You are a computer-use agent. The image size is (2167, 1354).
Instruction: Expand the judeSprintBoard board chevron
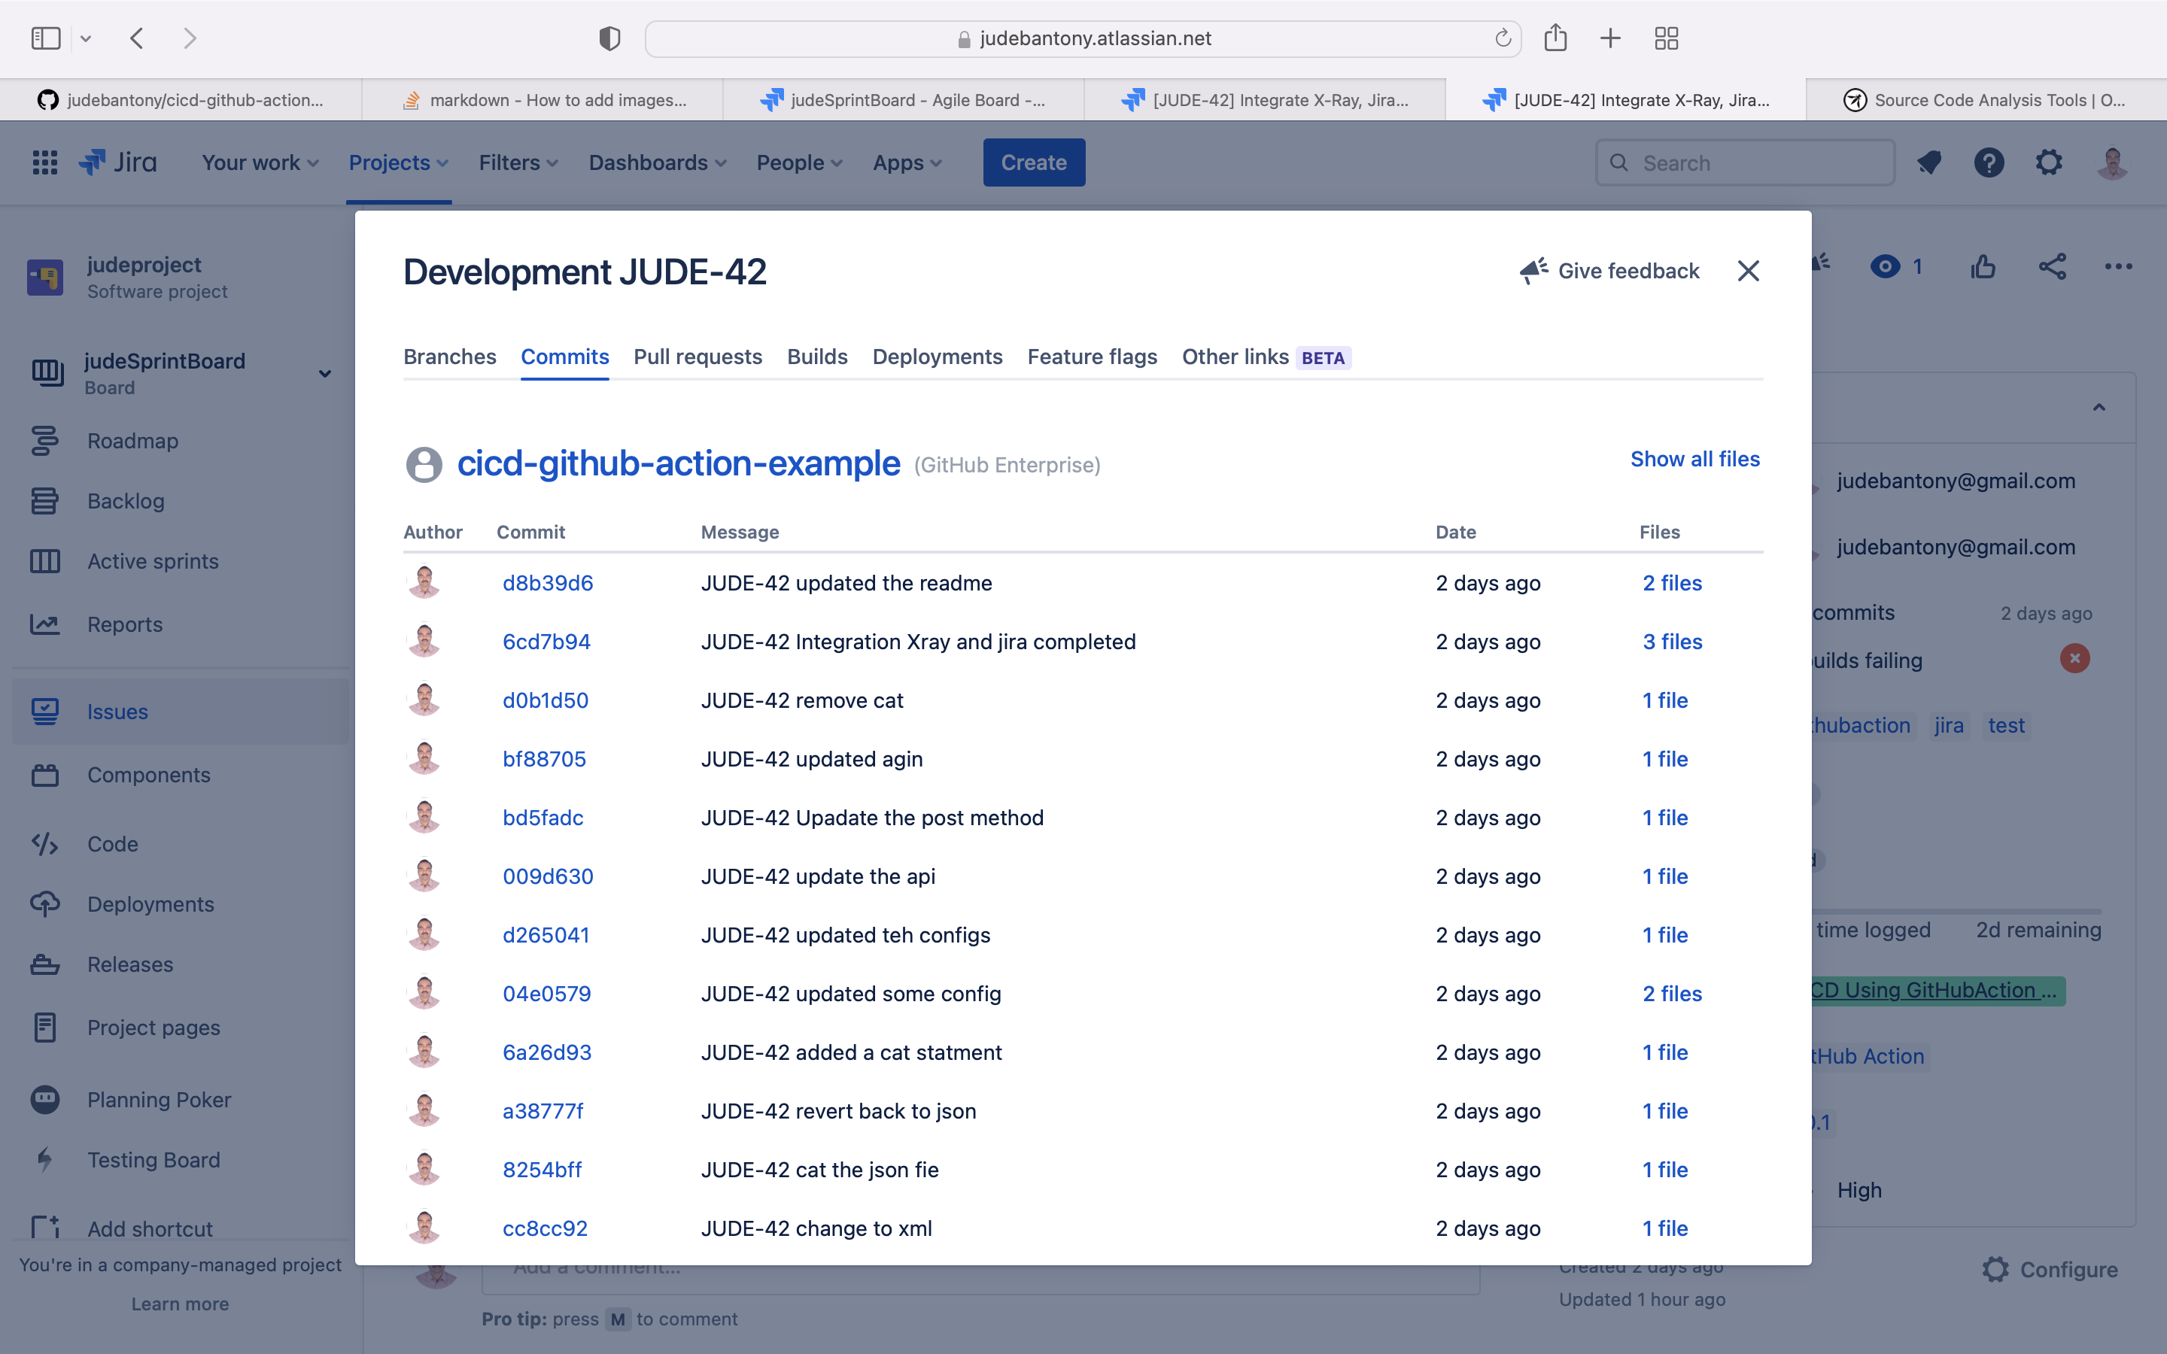click(325, 373)
